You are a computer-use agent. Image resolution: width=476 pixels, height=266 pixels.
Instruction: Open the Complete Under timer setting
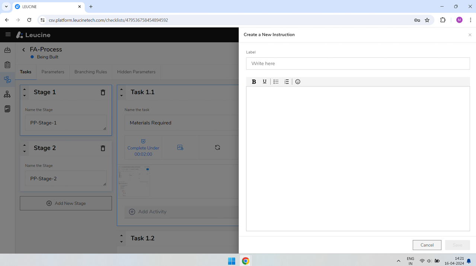pyautogui.click(x=143, y=148)
